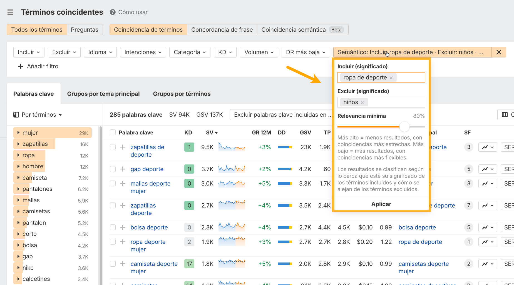Viewport: 514px width, 285px height.
Task: Open the Idioma filter dropdown
Action: coord(100,52)
